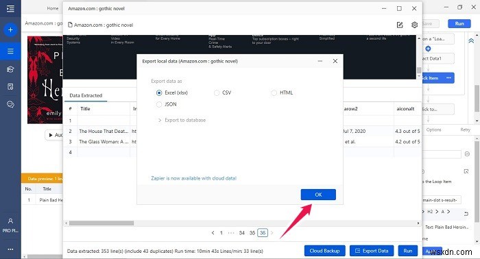This screenshot has width=480, height=259.
Task: Select row The Glass Woman title cell
Action: 104,142
